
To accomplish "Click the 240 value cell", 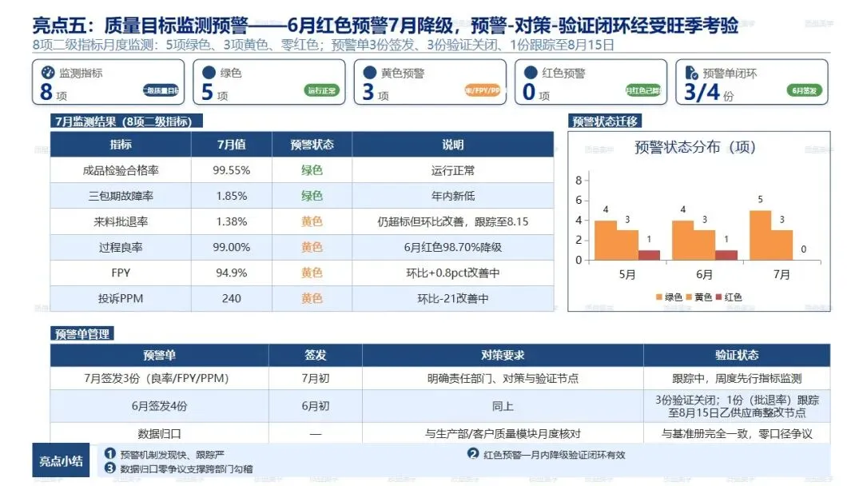I will [x=231, y=298].
